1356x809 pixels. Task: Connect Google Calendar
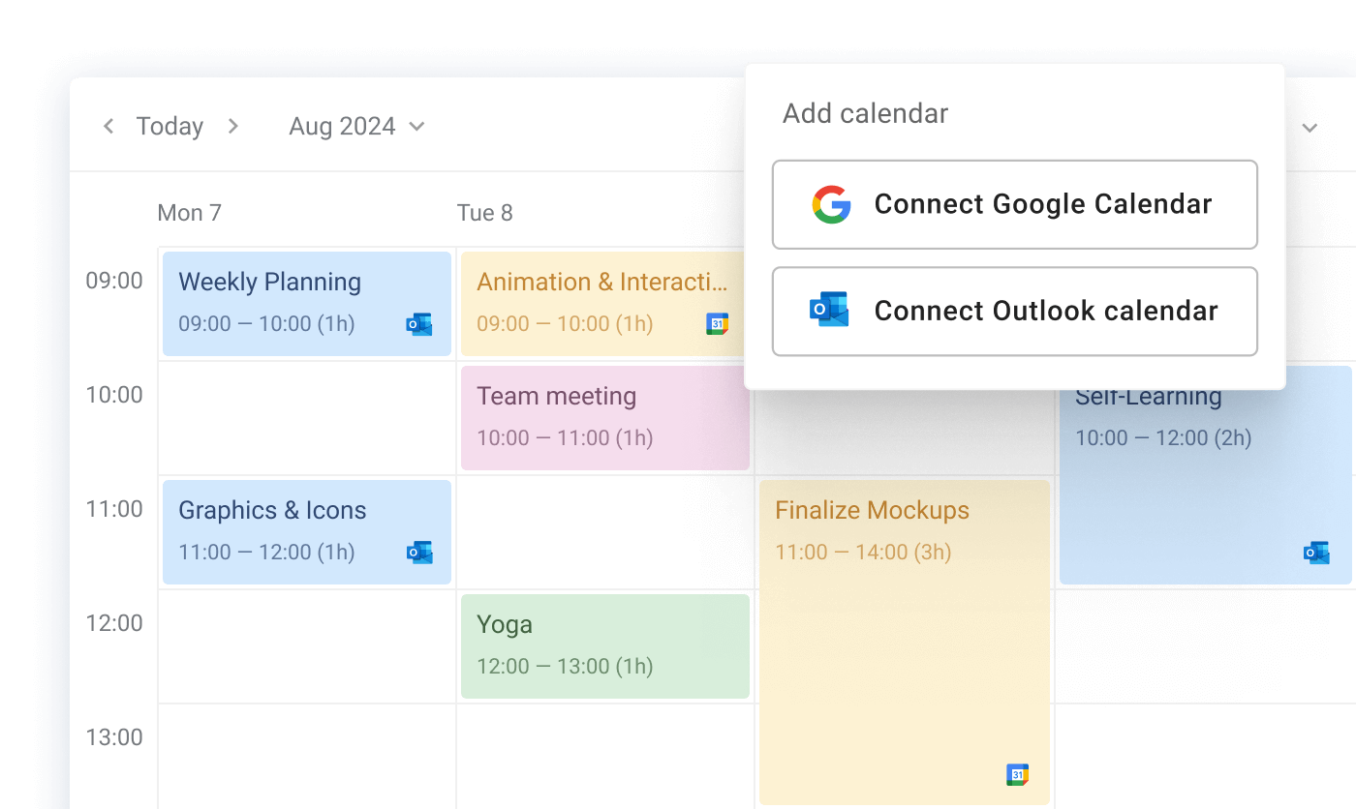pos(1014,204)
